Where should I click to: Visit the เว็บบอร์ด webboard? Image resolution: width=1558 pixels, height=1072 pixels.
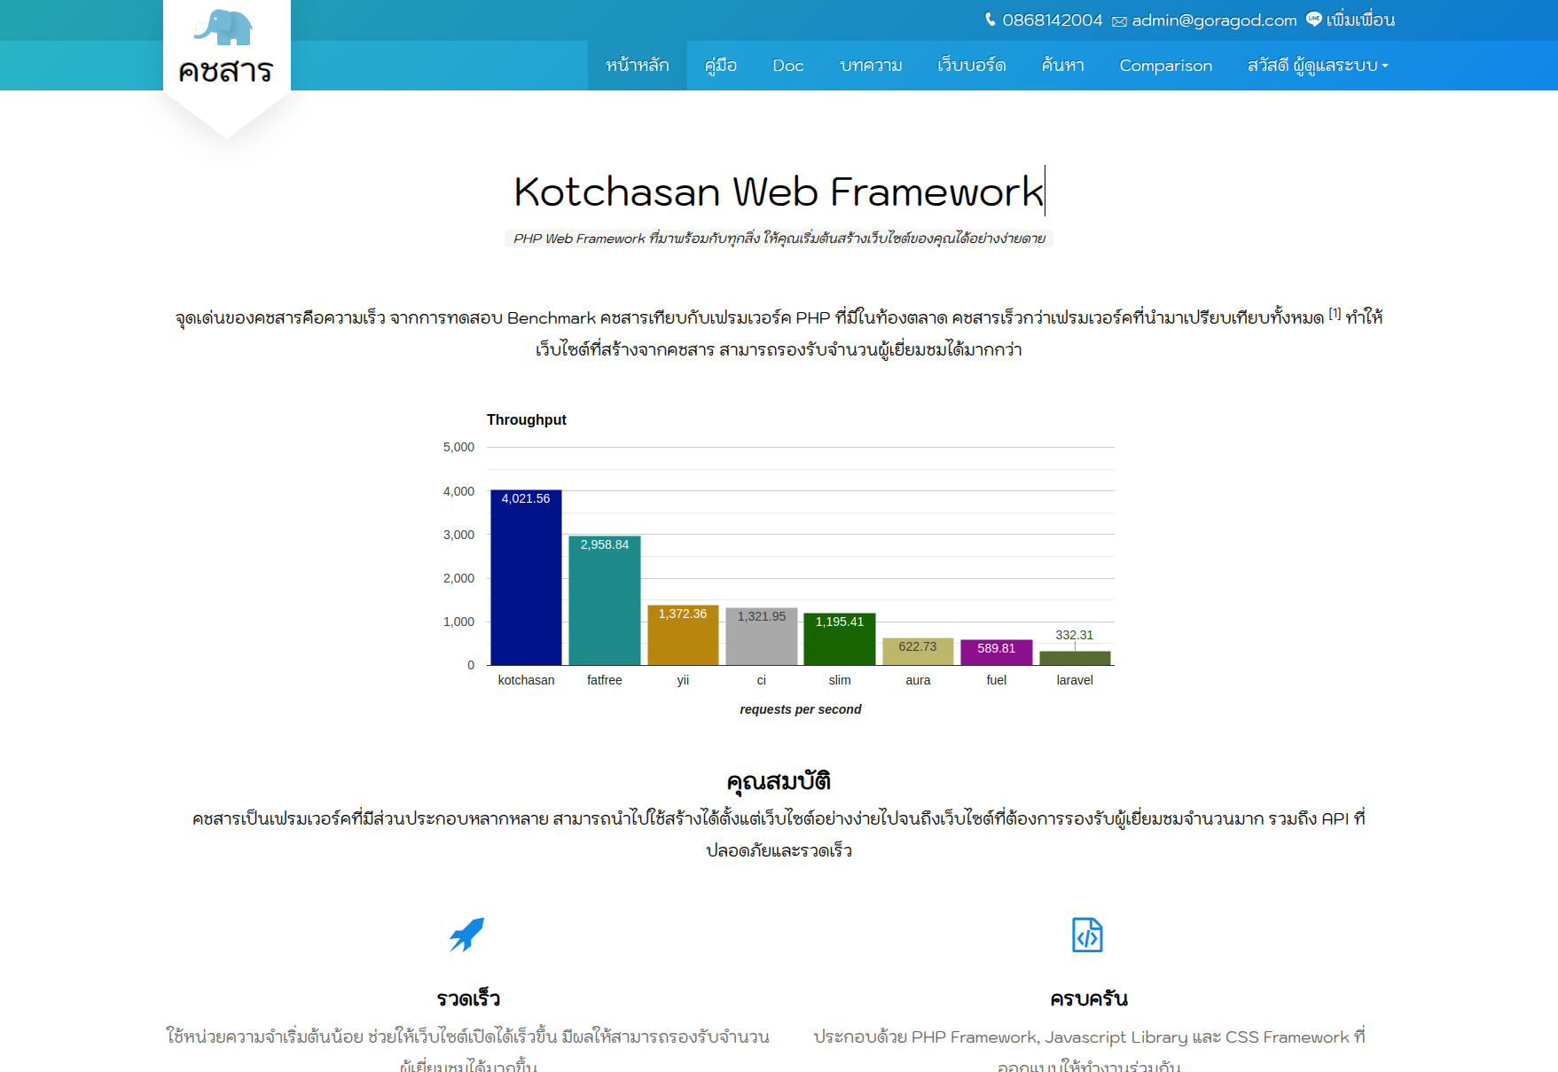(971, 66)
